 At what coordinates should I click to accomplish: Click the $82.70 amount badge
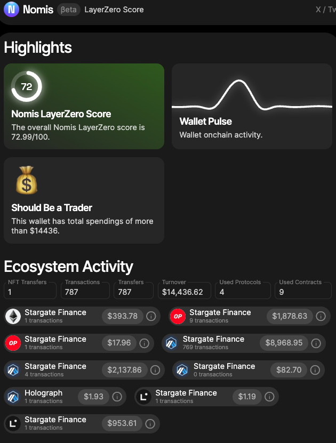(x=289, y=370)
